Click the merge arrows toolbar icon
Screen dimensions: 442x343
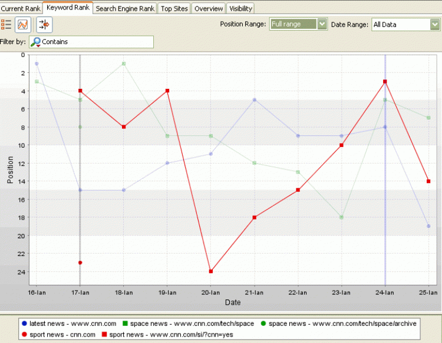pos(44,25)
